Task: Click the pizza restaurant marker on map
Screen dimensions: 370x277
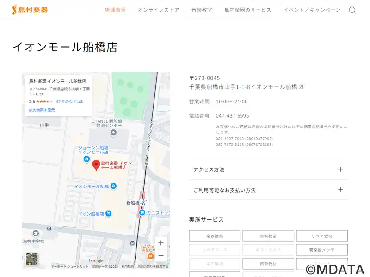Action: (151, 256)
